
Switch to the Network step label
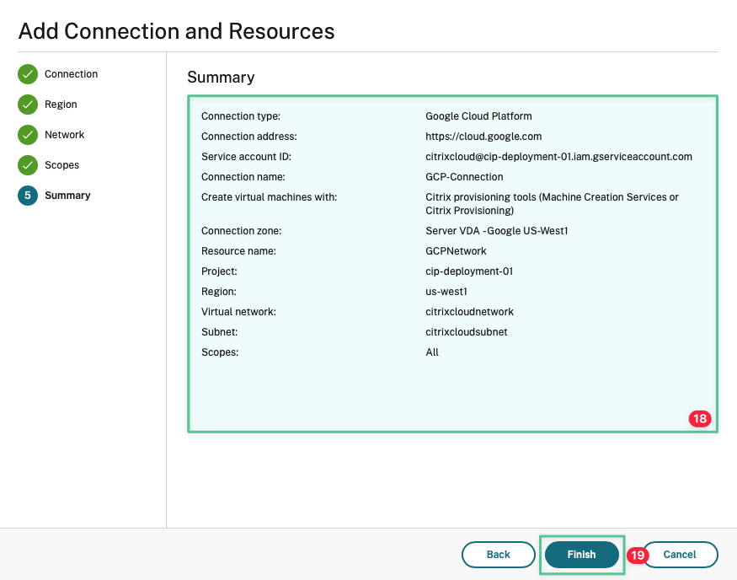pos(65,135)
